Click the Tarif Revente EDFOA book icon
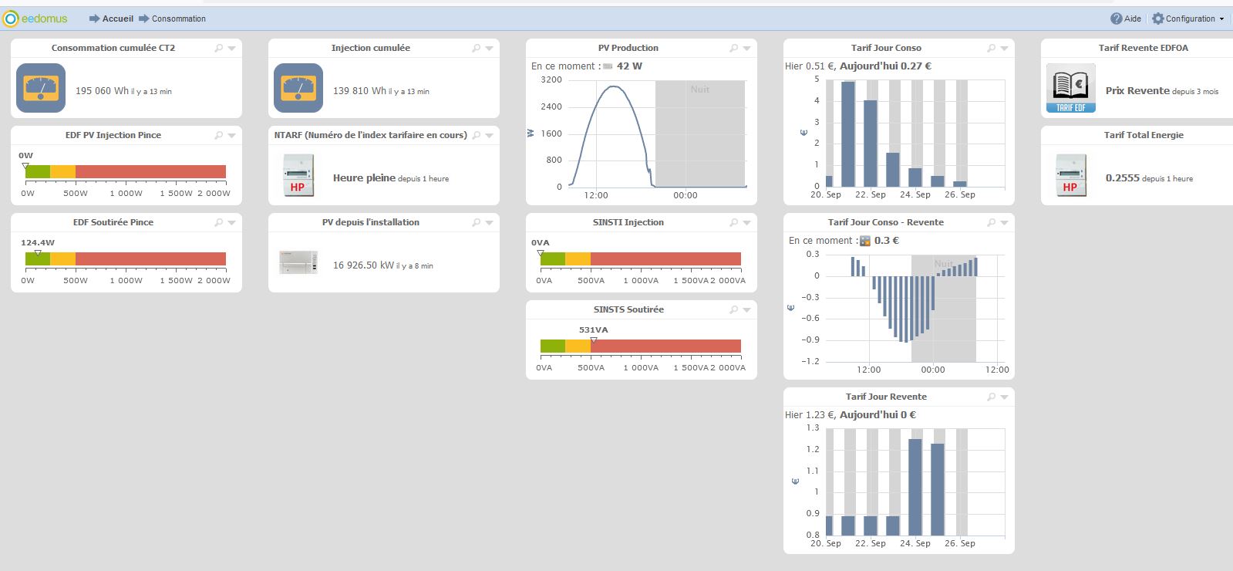Screen dimensions: 1233x571 (x=1071, y=88)
